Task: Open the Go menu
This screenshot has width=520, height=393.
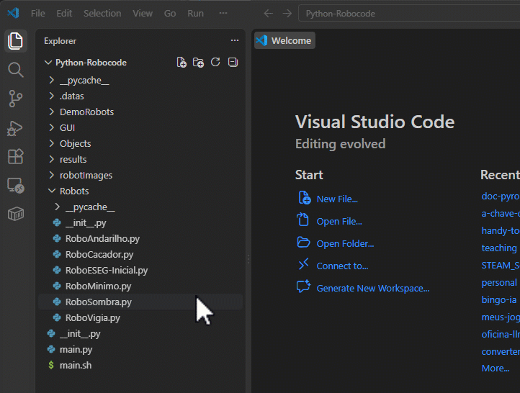Action: click(x=170, y=13)
